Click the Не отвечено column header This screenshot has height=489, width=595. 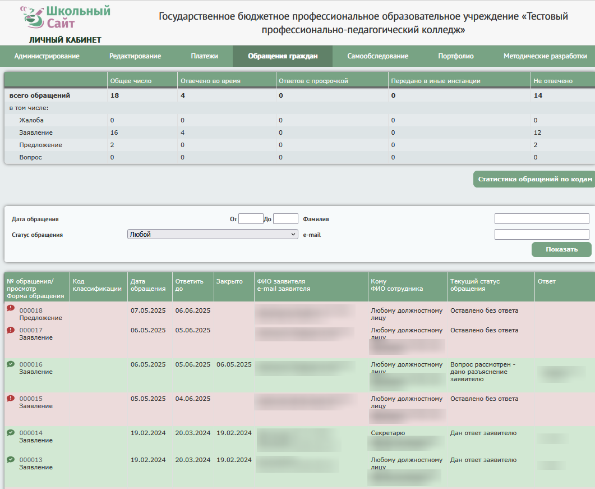click(553, 81)
